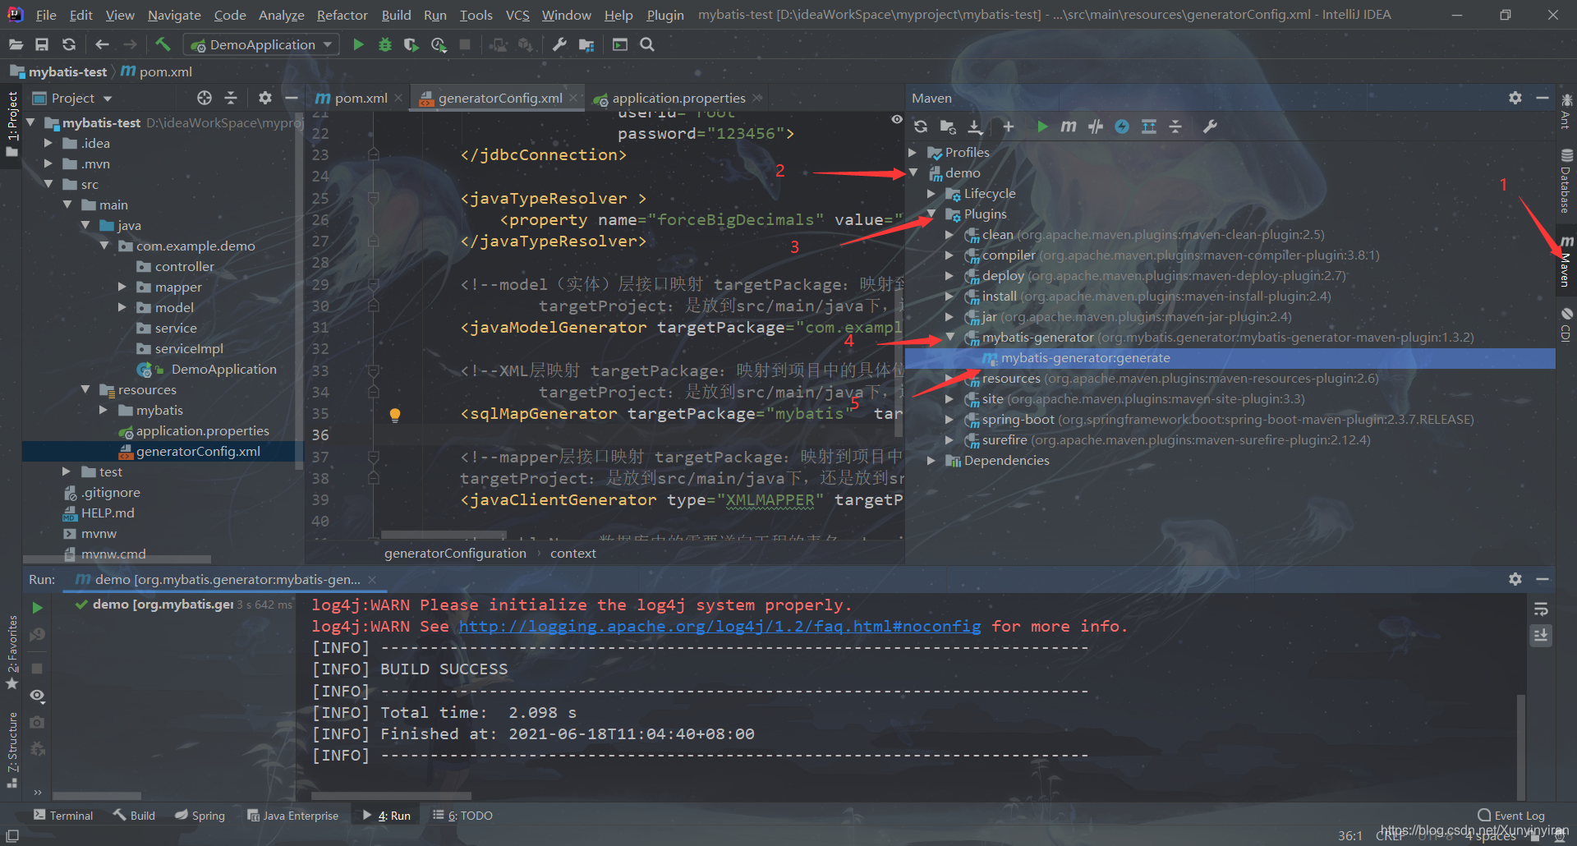The width and height of the screenshot is (1577, 846).
Task: Close generatorConfig.xml editor tab
Action: tap(573, 98)
